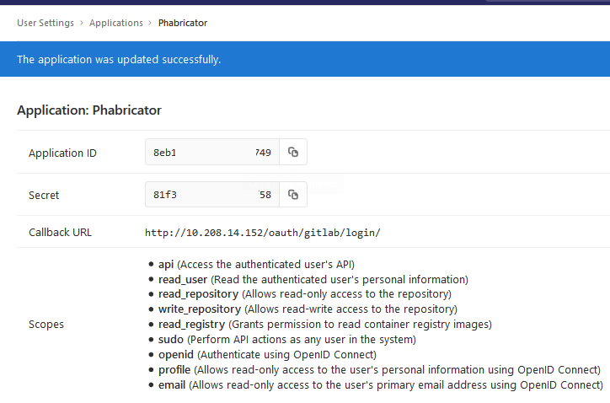Select the 'Callback URL' row label
This screenshot has width=610, height=403.
click(61, 233)
